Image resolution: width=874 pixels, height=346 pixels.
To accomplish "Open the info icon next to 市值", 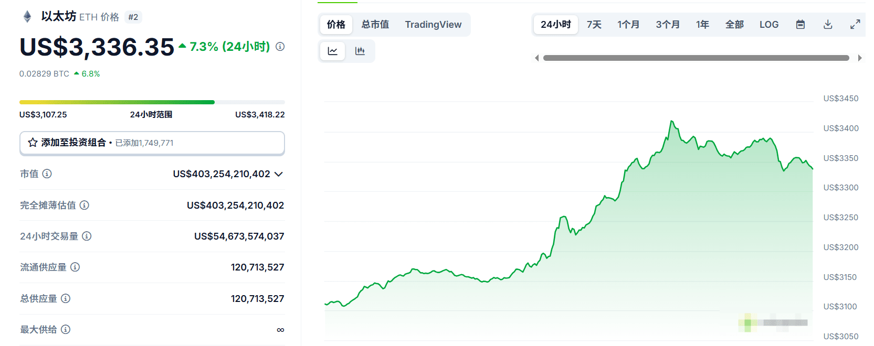I will (x=47, y=174).
